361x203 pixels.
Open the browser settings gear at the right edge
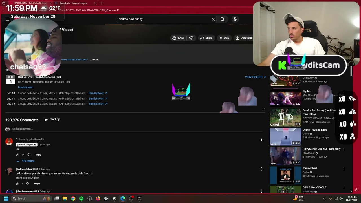(357, 190)
